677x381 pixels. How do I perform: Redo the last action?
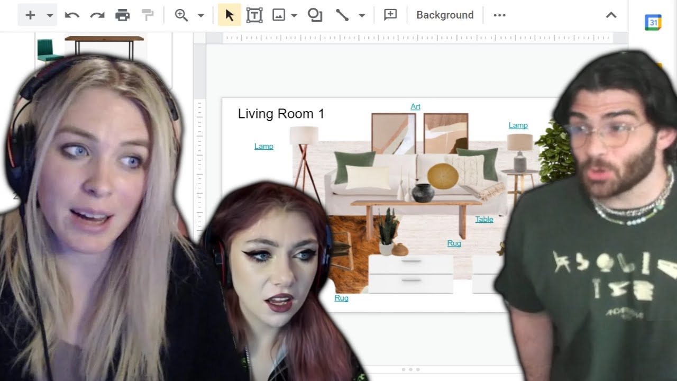pyautogui.click(x=97, y=15)
